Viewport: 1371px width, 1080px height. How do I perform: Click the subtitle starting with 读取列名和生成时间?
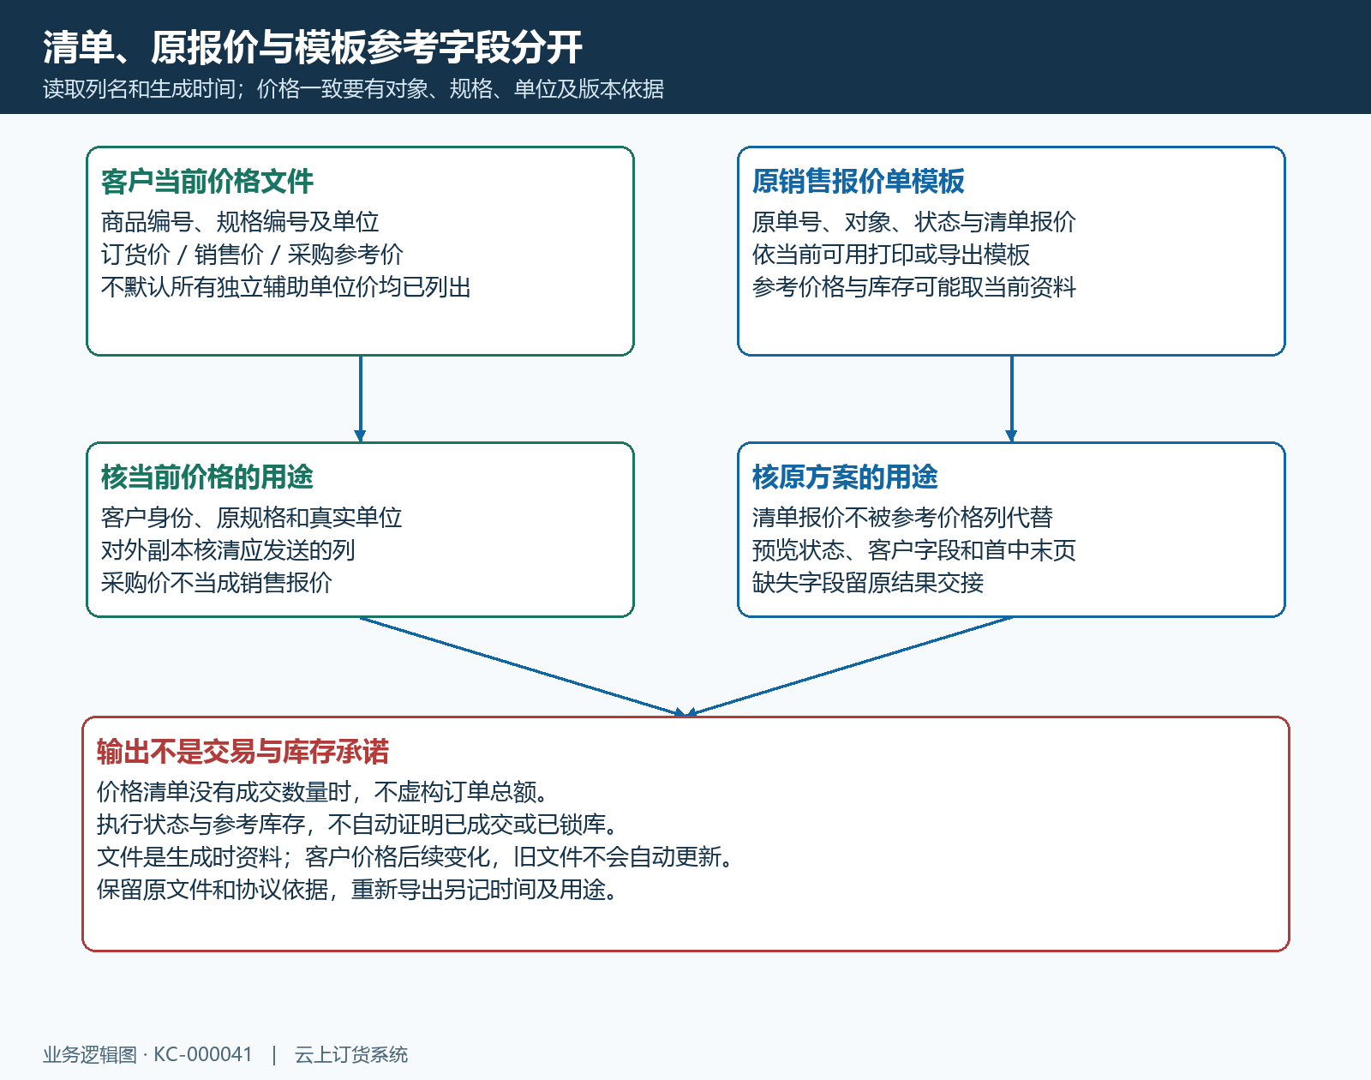coord(353,89)
